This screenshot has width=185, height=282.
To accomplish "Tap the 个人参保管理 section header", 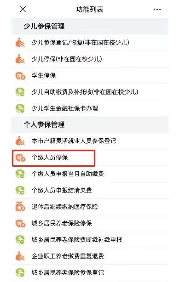I will click(90, 124).
